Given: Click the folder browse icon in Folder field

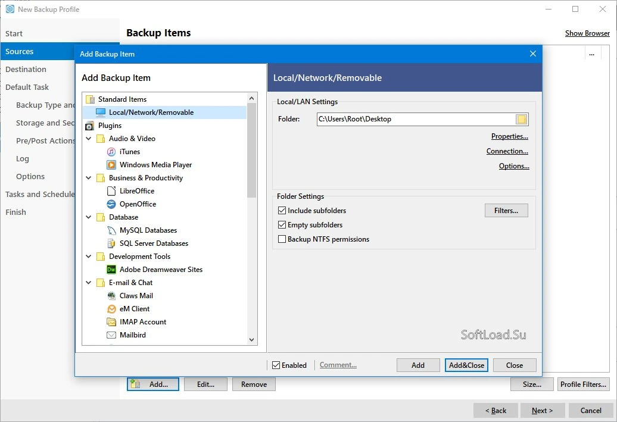Looking at the screenshot, I should pyautogui.click(x=521, y=119).
